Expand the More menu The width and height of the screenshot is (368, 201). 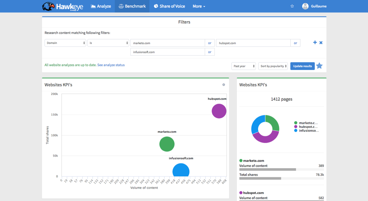[199, 6]
